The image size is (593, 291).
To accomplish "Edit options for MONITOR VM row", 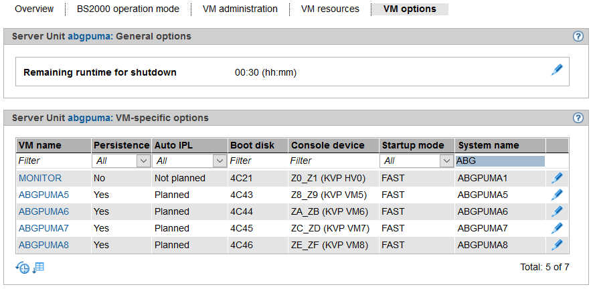I will pos(557,178).
